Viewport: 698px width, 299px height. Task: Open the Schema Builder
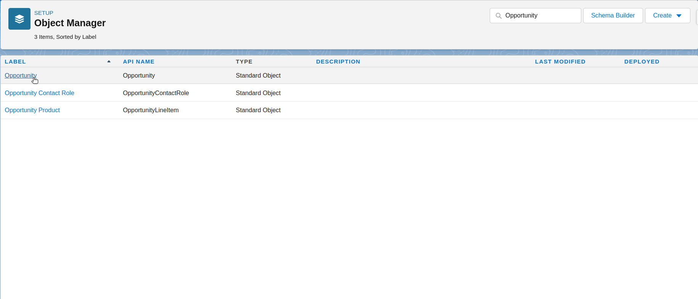(x=613, y=16)
